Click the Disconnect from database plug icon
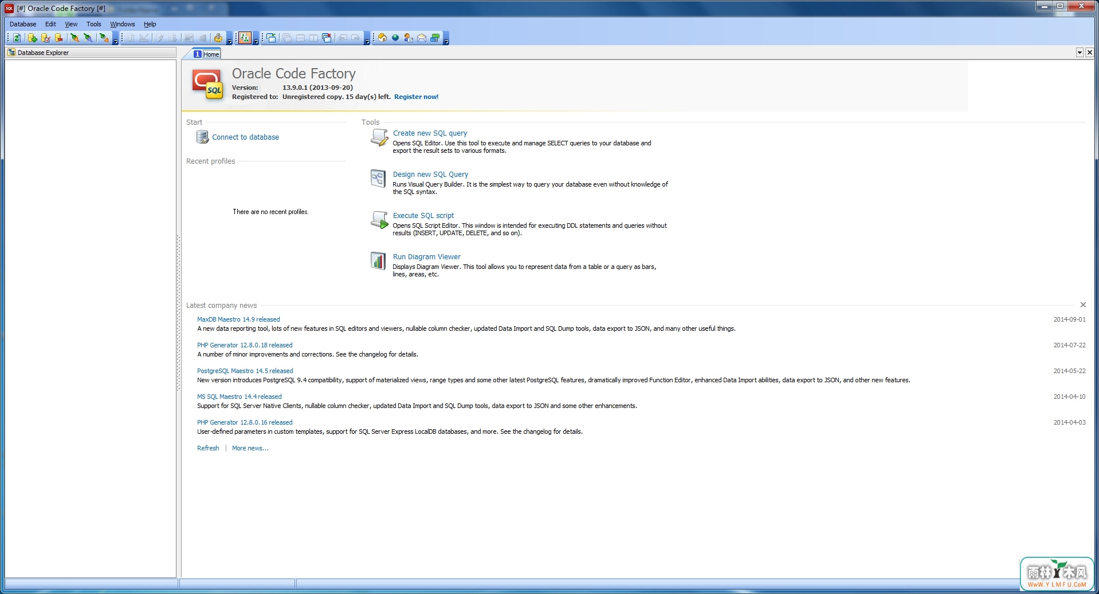This screenshot has height=594, width=1099. pos(88,38)
